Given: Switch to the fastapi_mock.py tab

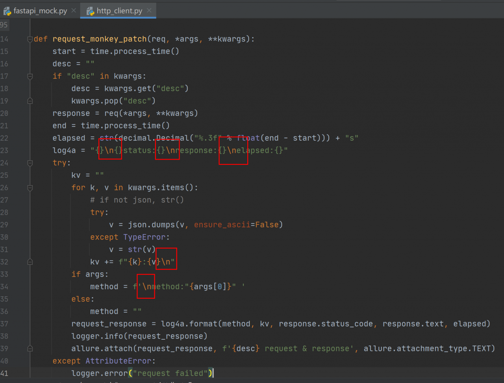Looking at the screenshot, I should pos(40,11).
